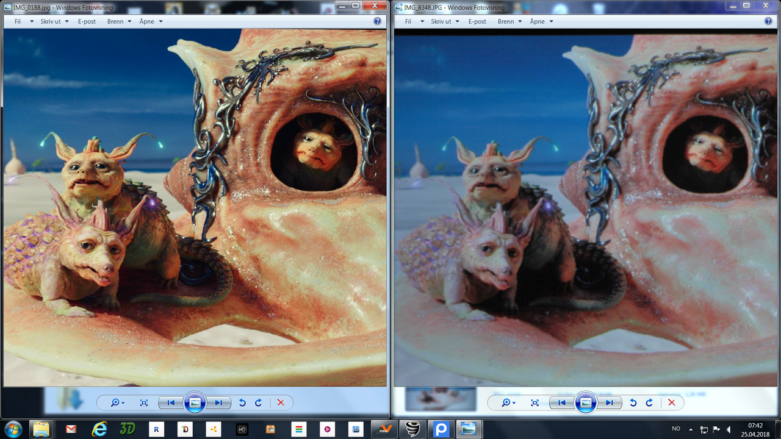Open the blue P app on taskbar
This screenshot has height=439, width=781.
point(441,429)
